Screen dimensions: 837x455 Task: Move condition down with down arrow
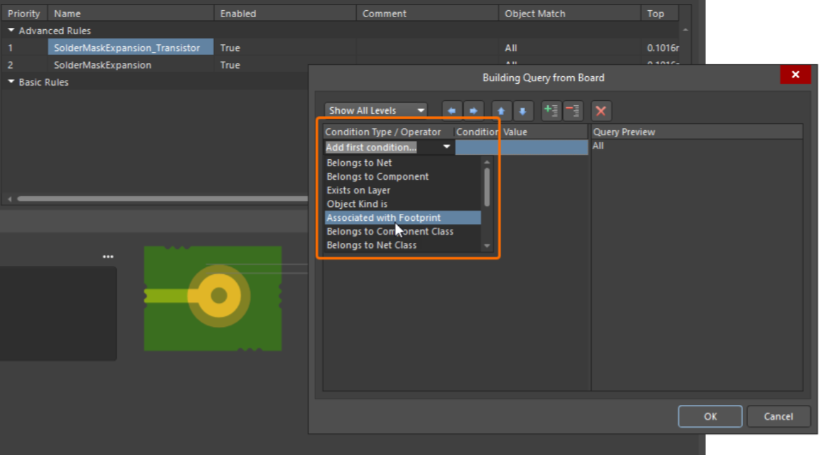click(x=522, y=111)
